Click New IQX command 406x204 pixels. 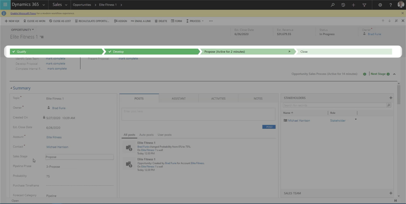(x=12, y=21)
